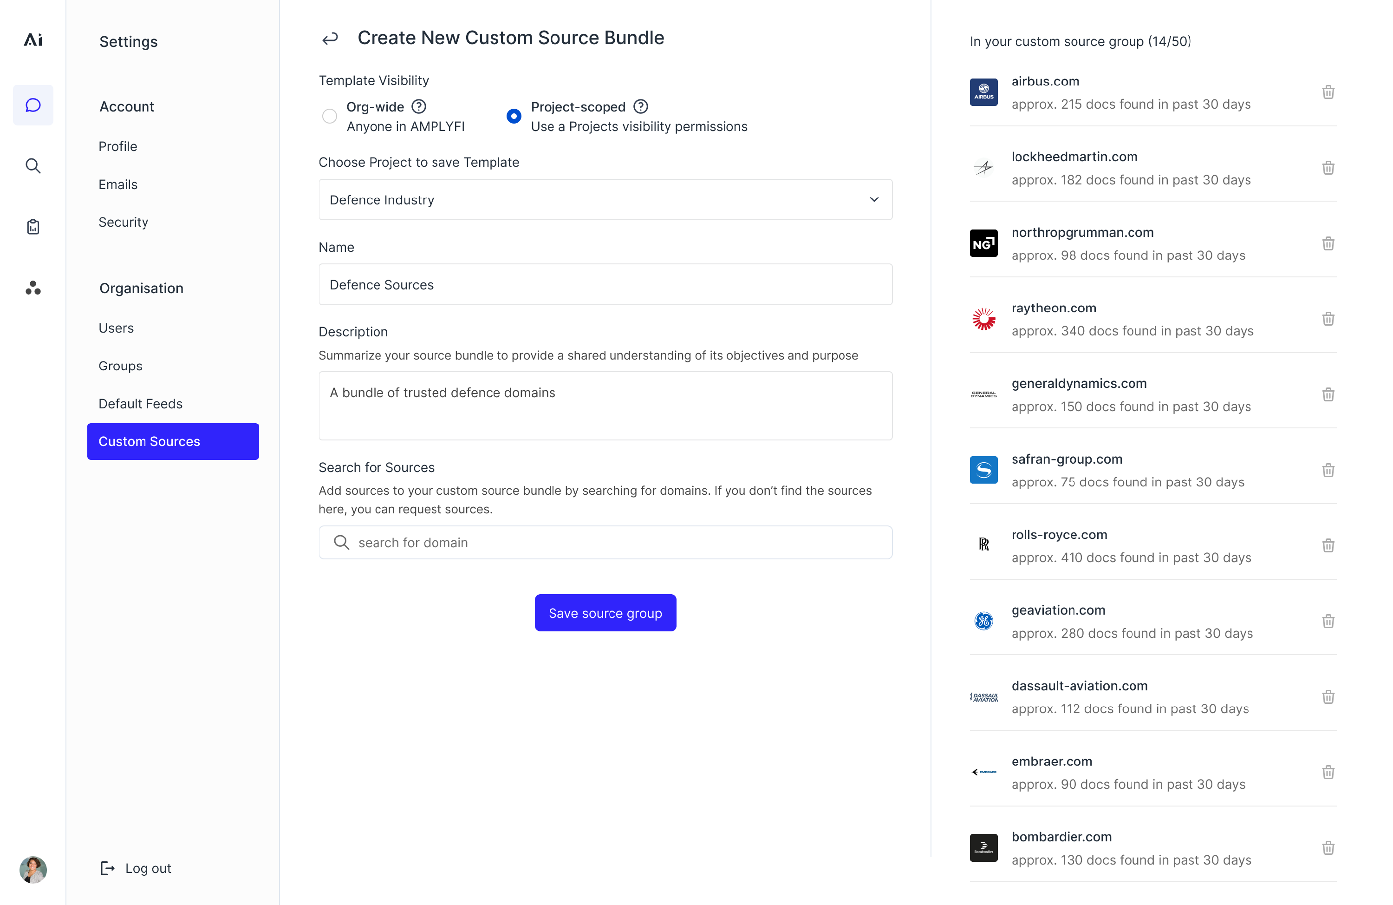Remove raytheon.com with its trash icon
The width and height of the screenshot is (1393, 905).
pyautogui.click(x=1328, y=319)
